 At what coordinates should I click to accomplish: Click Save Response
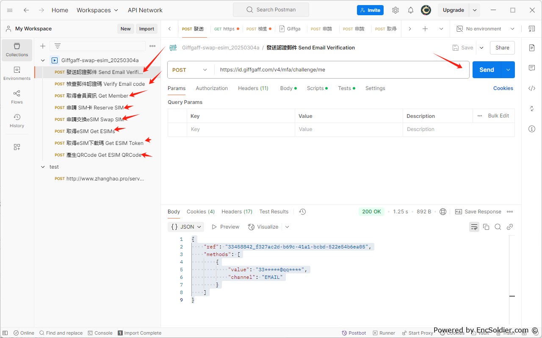[478, 212]
